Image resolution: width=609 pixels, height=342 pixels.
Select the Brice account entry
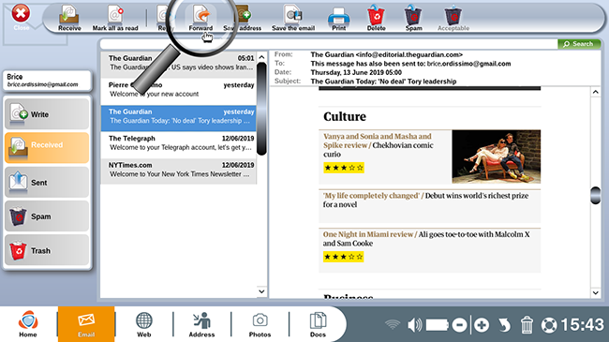coord(48,81)
